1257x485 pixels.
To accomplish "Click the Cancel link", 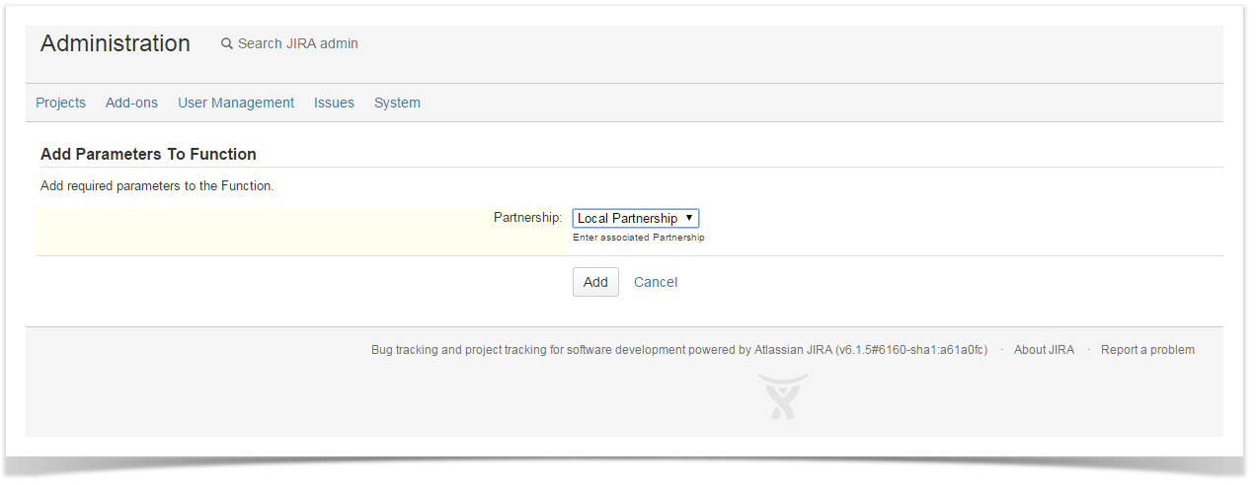I will tap(656, 282).
